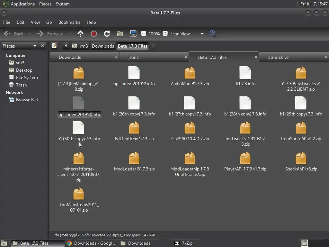329x247 pixels.
Task: Switch to the 7-Zip taskbar window
Action: pos(184,243)
